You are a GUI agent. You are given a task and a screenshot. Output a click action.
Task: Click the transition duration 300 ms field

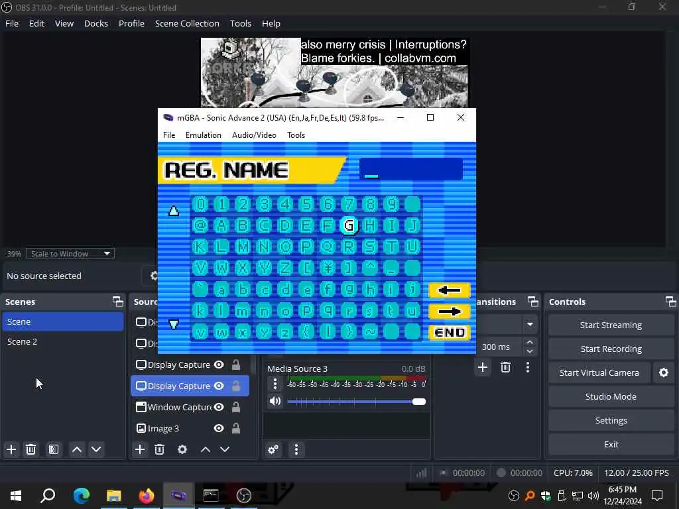[x=500, y=347]
